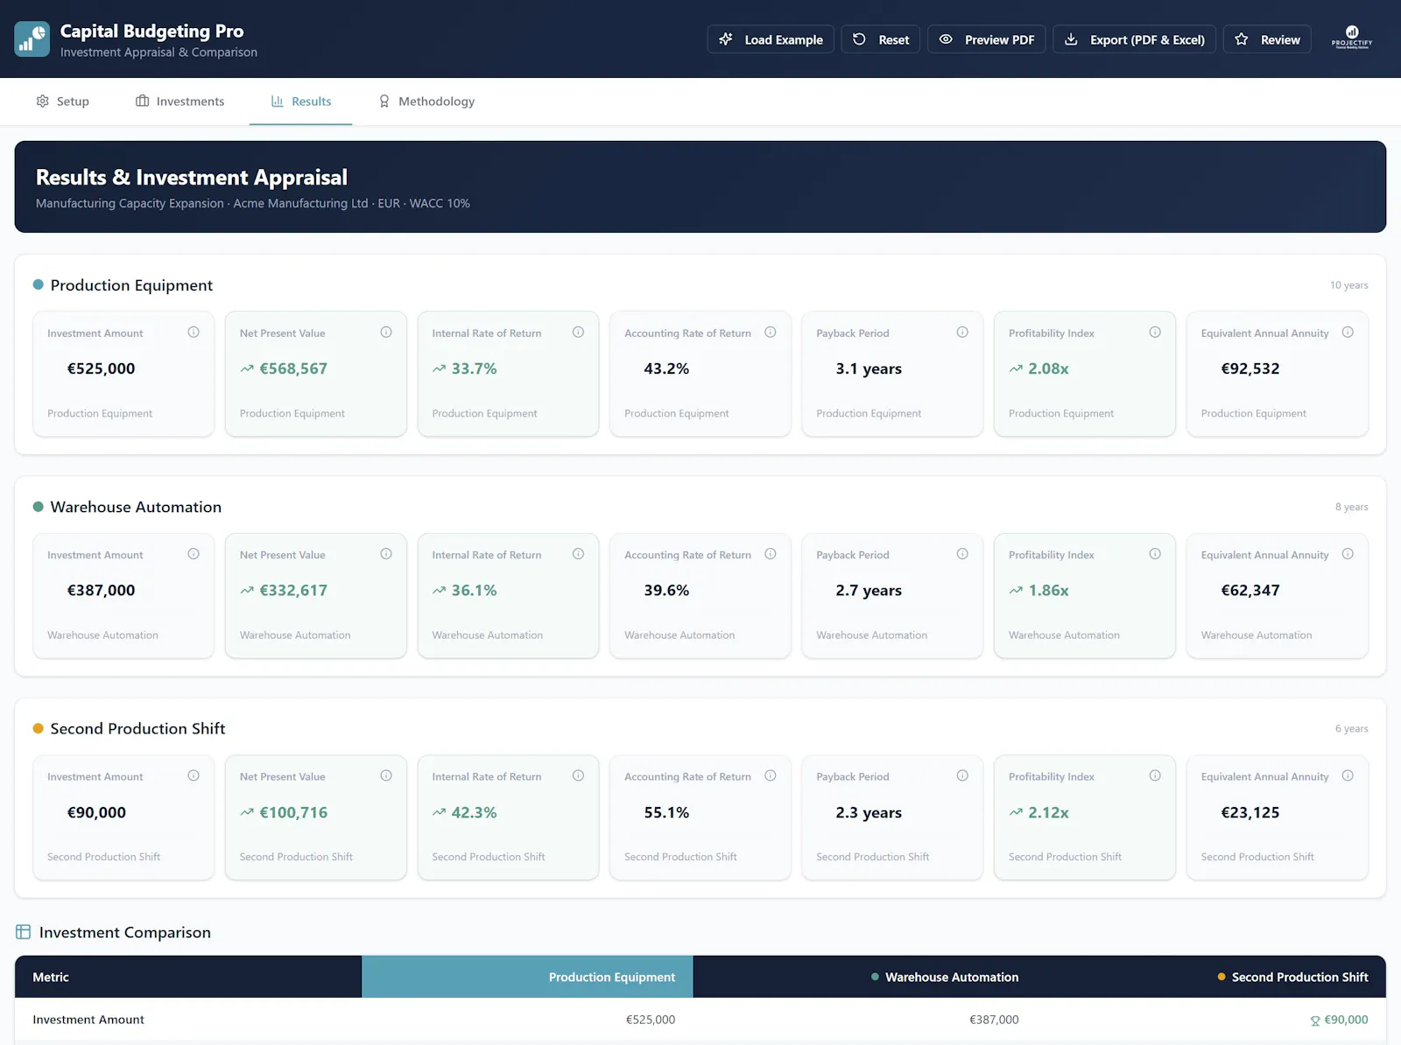Open info tooltip for Production Equipment Internal Rate of Return
Screen dimensions: 1401x1045
[578, 333]
